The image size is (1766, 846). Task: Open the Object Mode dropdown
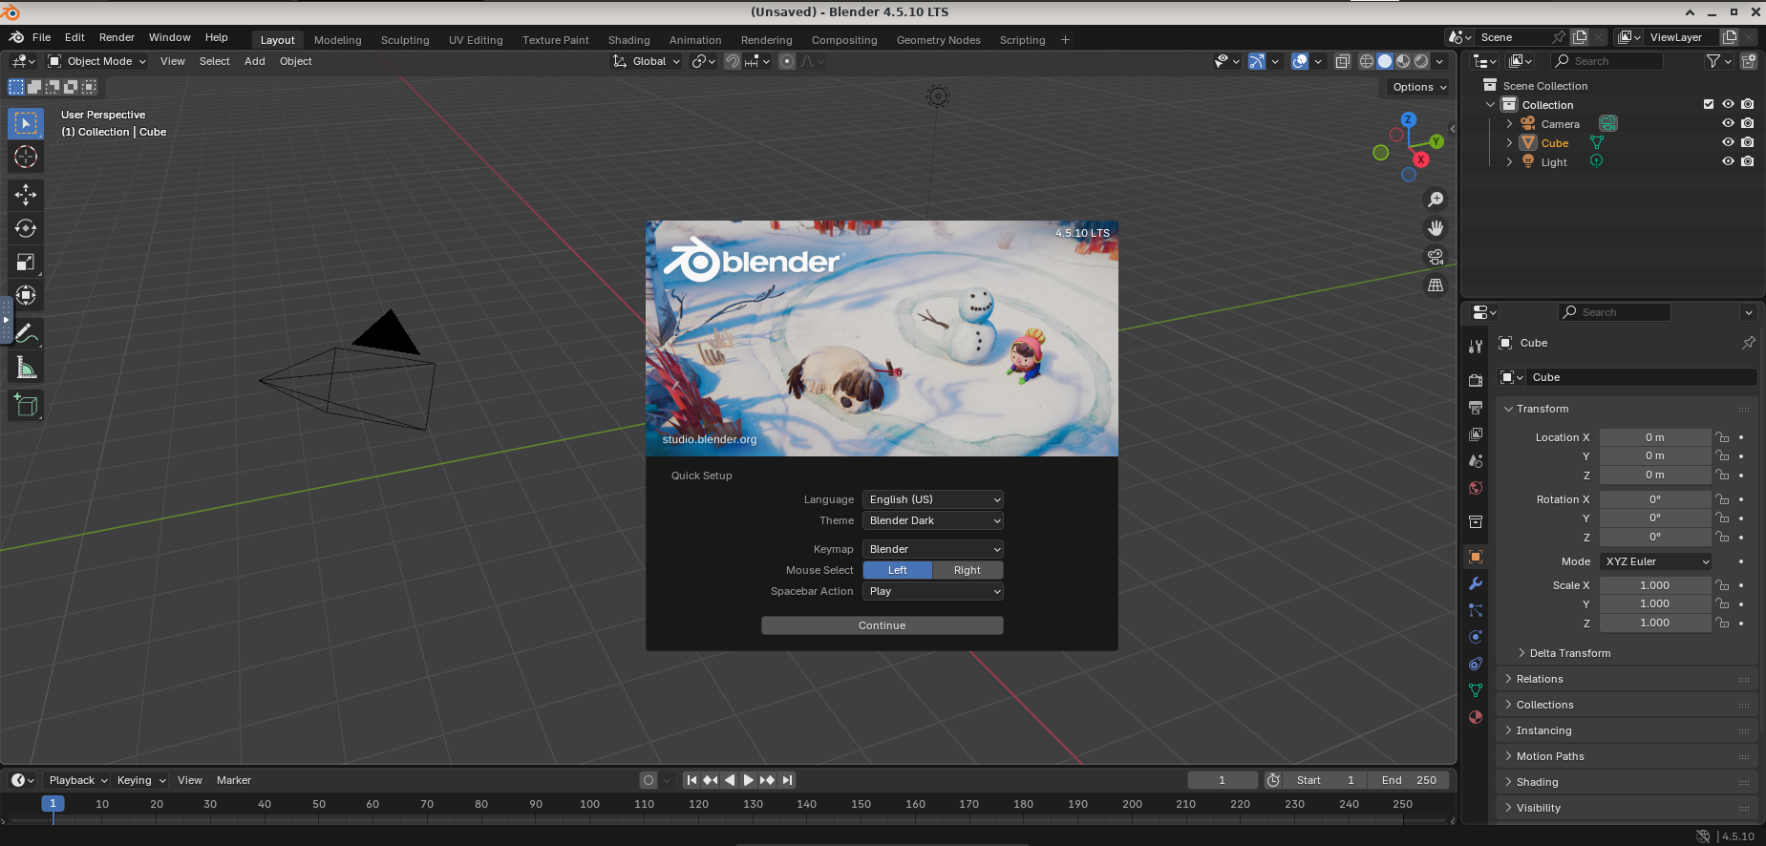coord(97,61)
